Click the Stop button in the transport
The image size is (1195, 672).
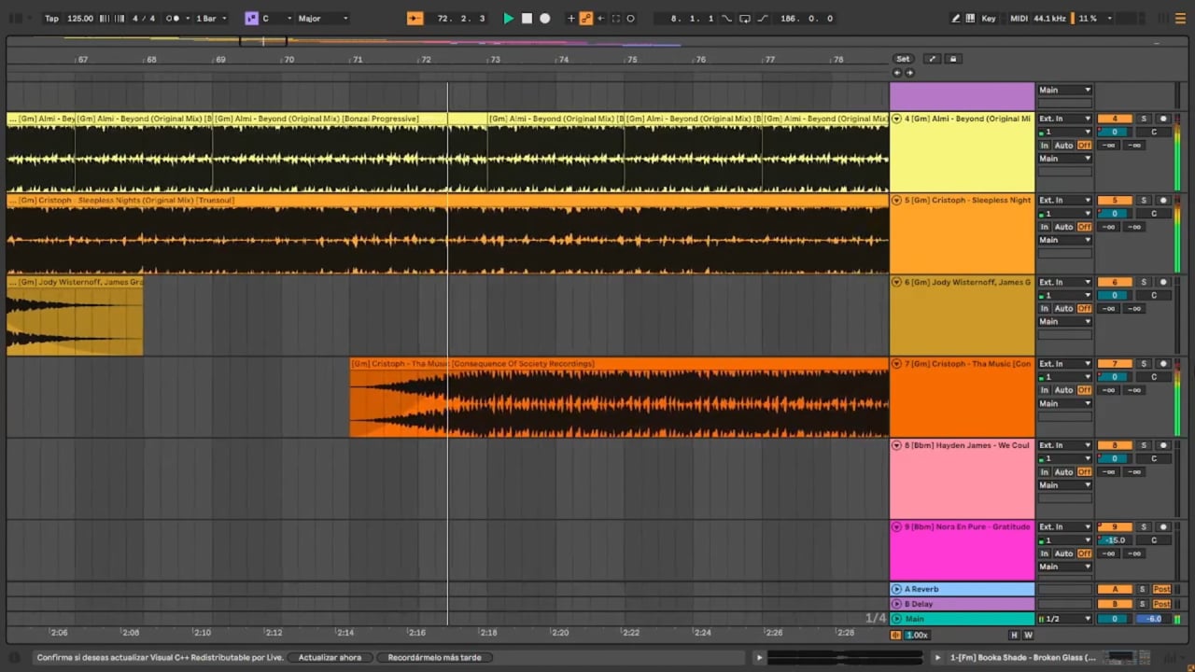click(527, 18)
